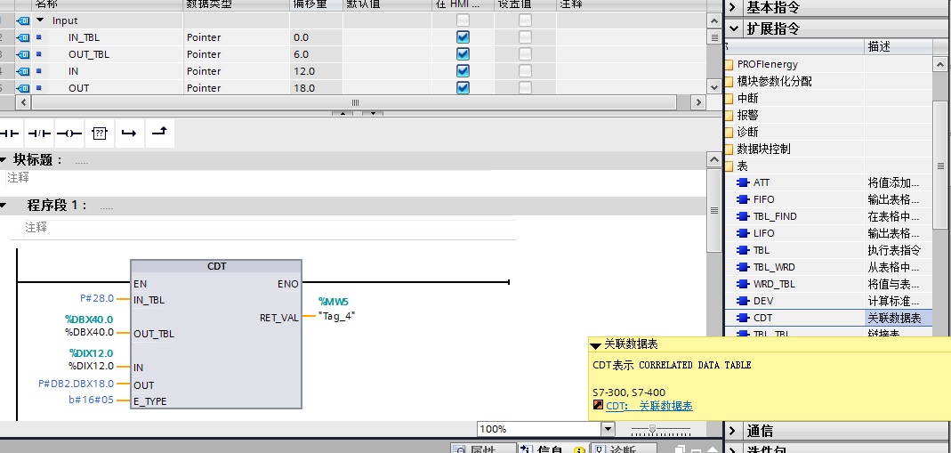Image resolution: width=951 pixels, height=453 pixels.
Task: Click the close branch toolbar icon
Action: pos(158,133)
